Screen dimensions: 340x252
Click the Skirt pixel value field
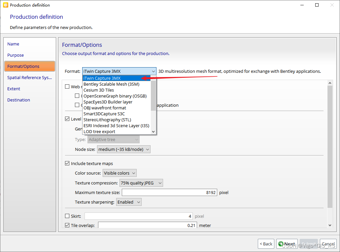[138, 216]
